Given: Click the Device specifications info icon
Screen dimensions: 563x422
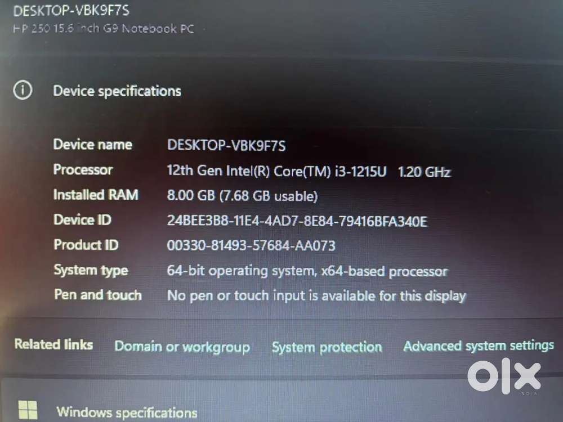Looking at the screenshot, I should (23, 90).
